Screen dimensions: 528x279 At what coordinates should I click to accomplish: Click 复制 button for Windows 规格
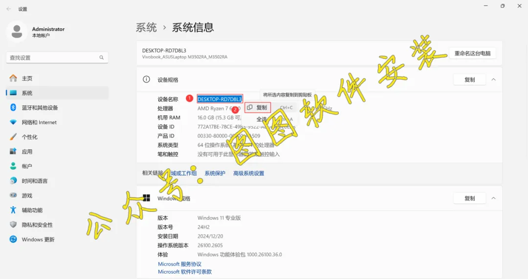[x=469, y=199]
